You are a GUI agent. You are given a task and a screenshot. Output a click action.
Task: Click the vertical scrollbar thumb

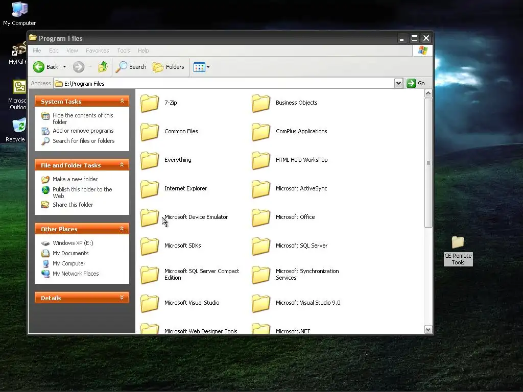pos(429,163)
